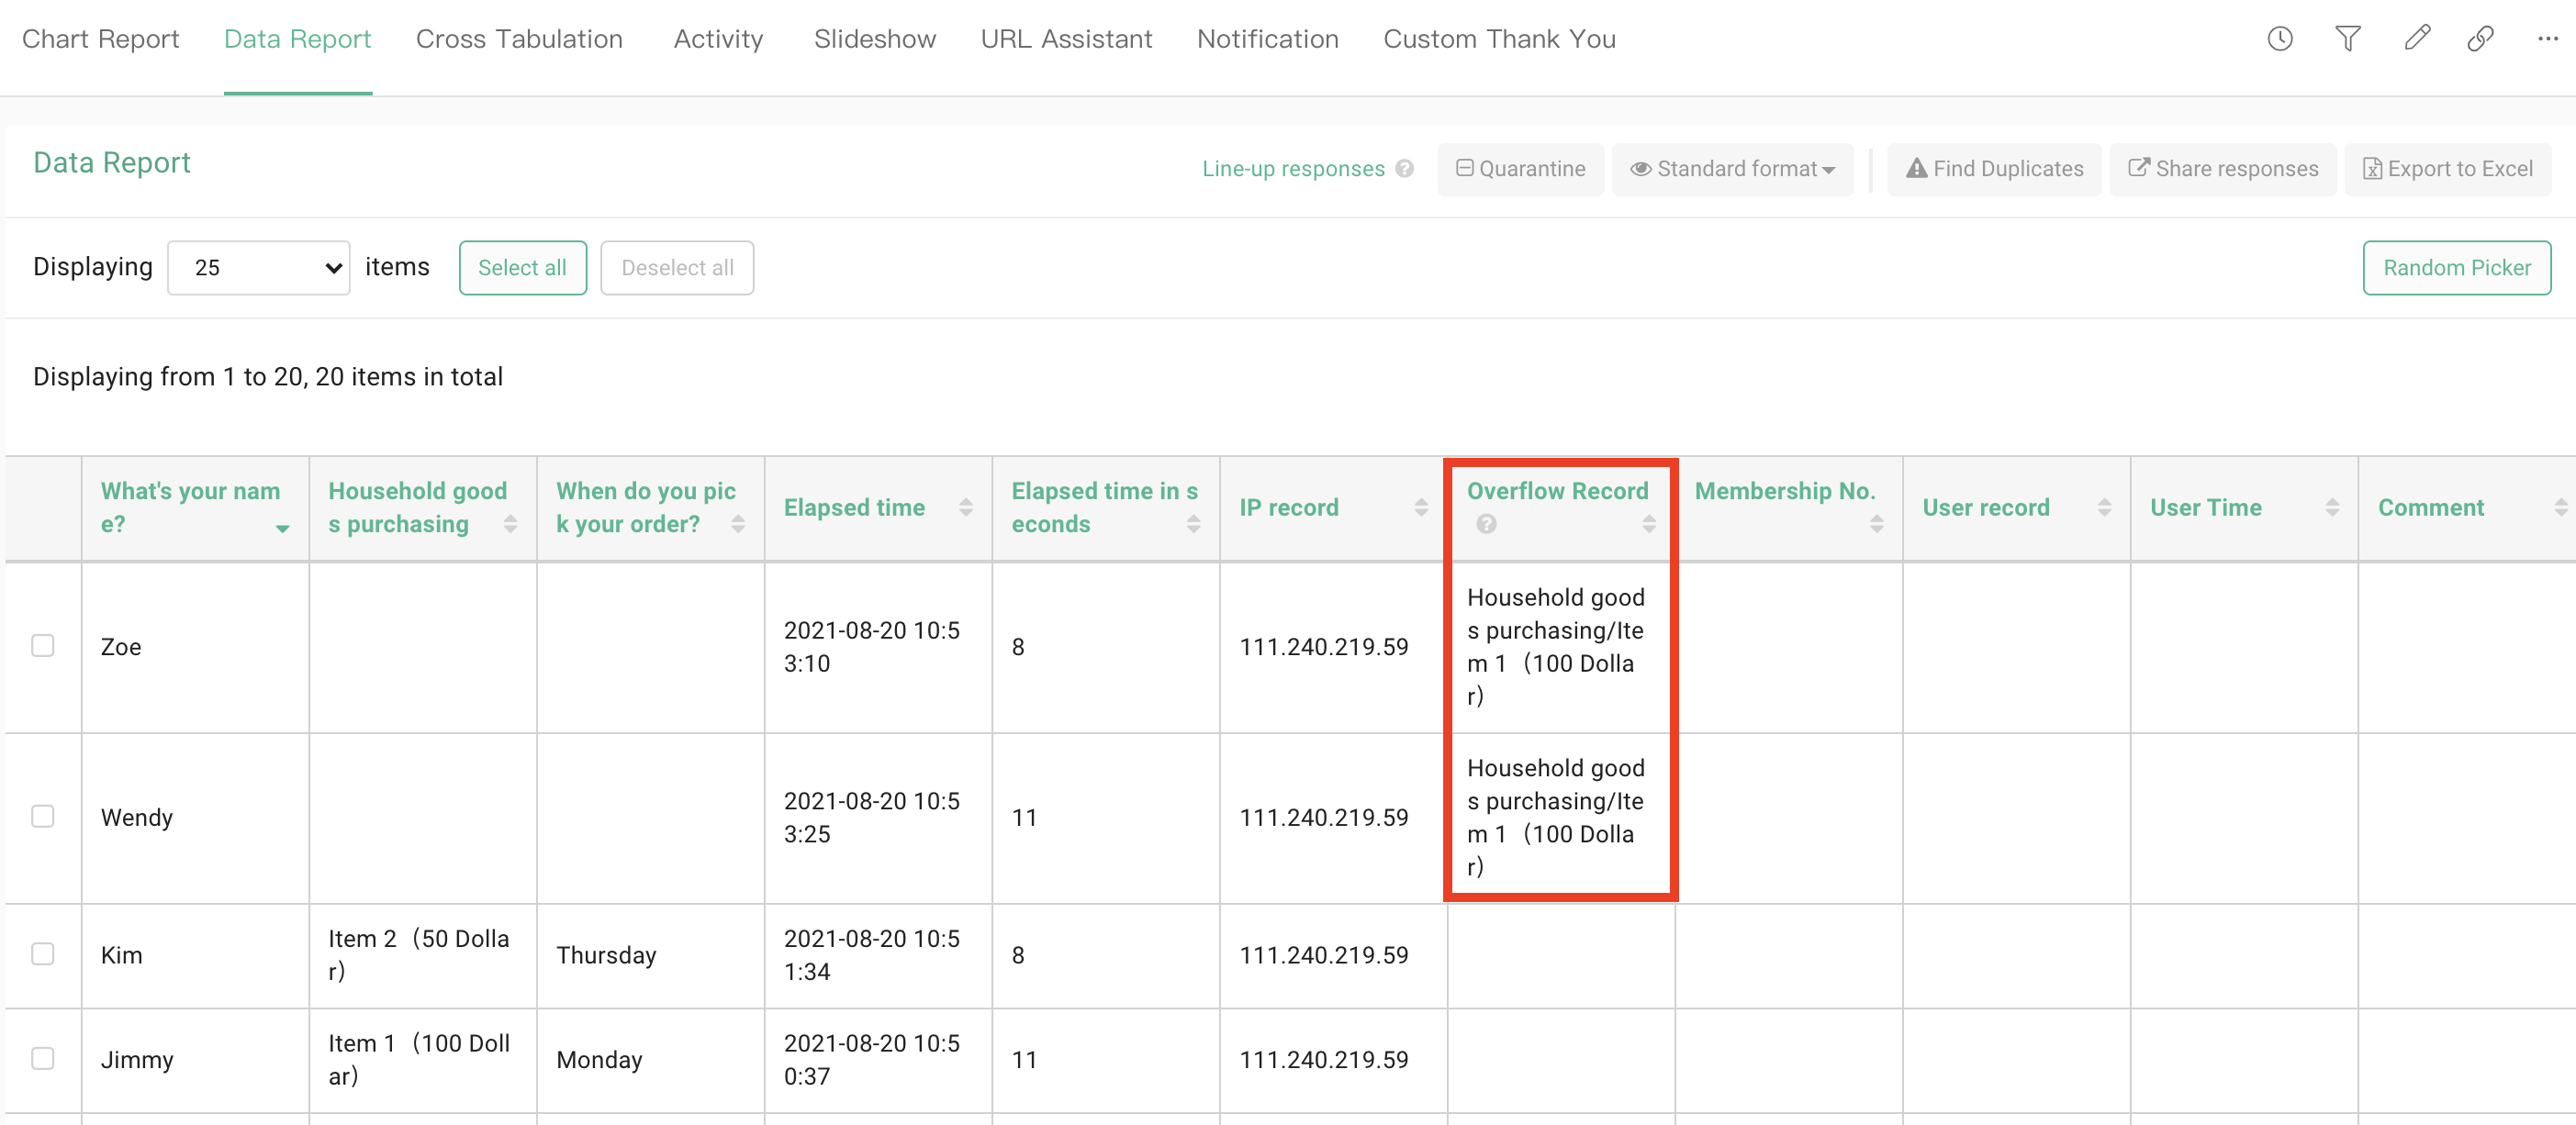Open the ellipsis more options menu

[x=2547, y=38]
